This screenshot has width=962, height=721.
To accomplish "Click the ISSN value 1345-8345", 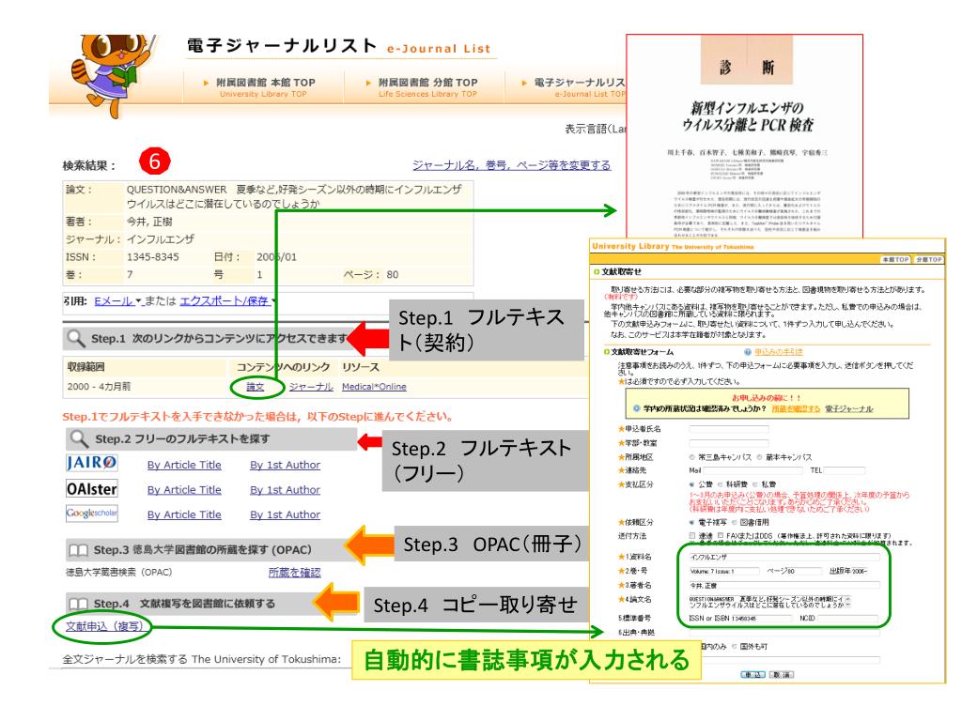I will (x=153, y=257).
